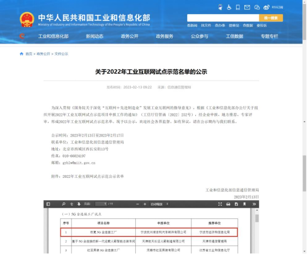Image resolution: width=307 pixels, height=254 pixels.
Task: Print the PDF document
Action: (228, 204)
